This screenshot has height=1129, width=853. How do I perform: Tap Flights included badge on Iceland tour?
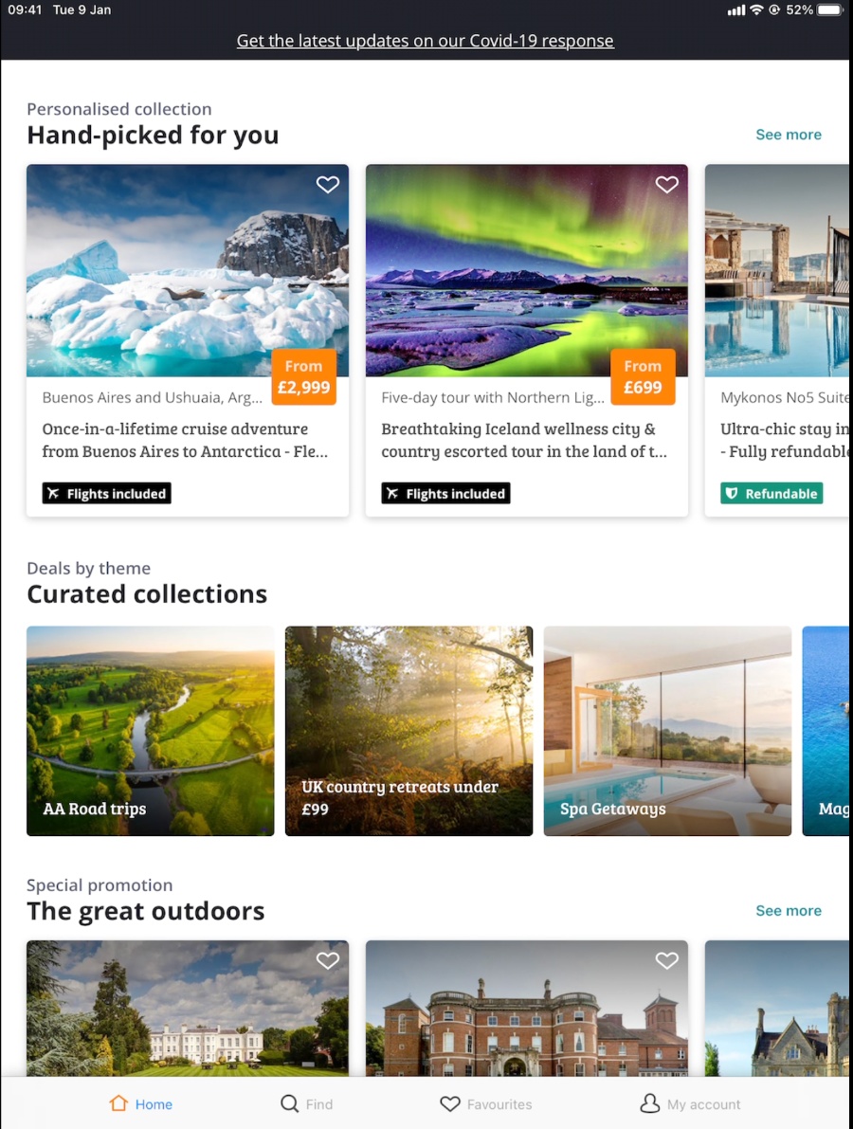445,493
